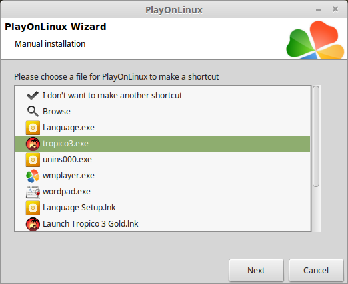348x284 pixels.
Task: Click the Language.exe installer icon
Action: click(x=33, y=128)
